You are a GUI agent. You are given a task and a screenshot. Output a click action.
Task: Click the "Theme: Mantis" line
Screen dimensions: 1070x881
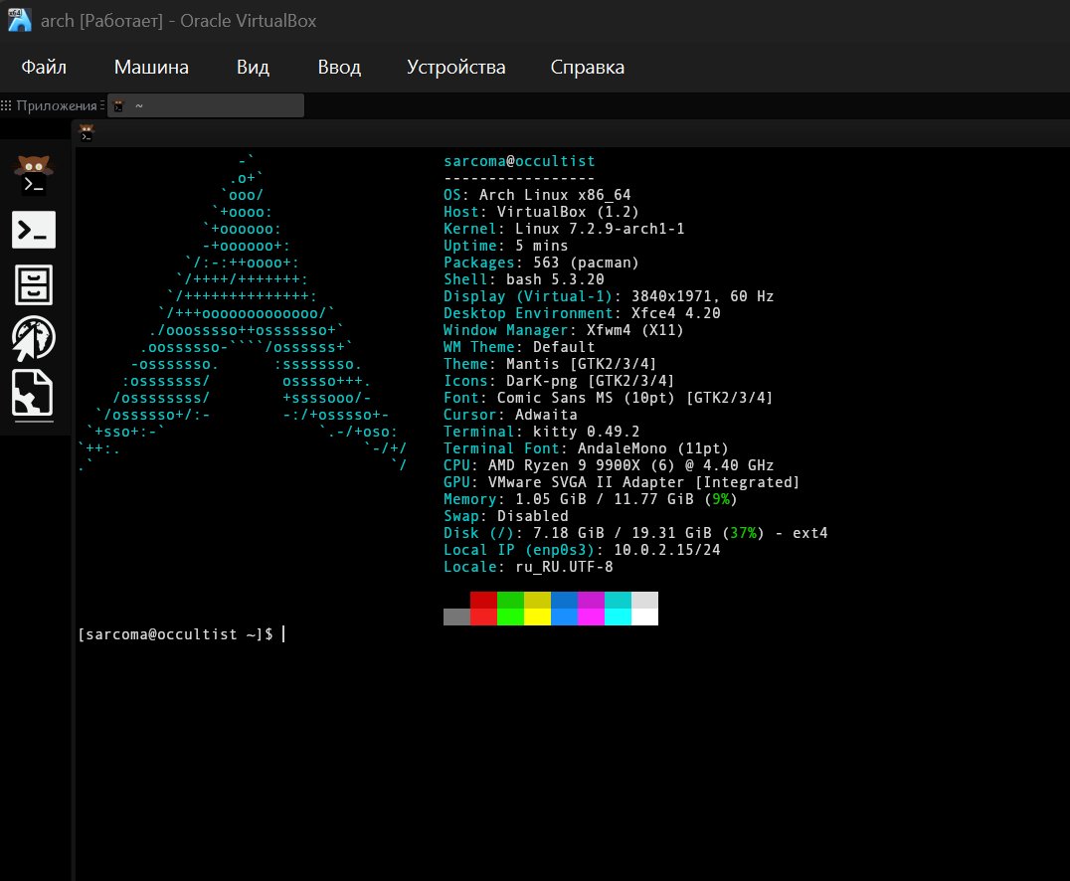tap(550, 364)
